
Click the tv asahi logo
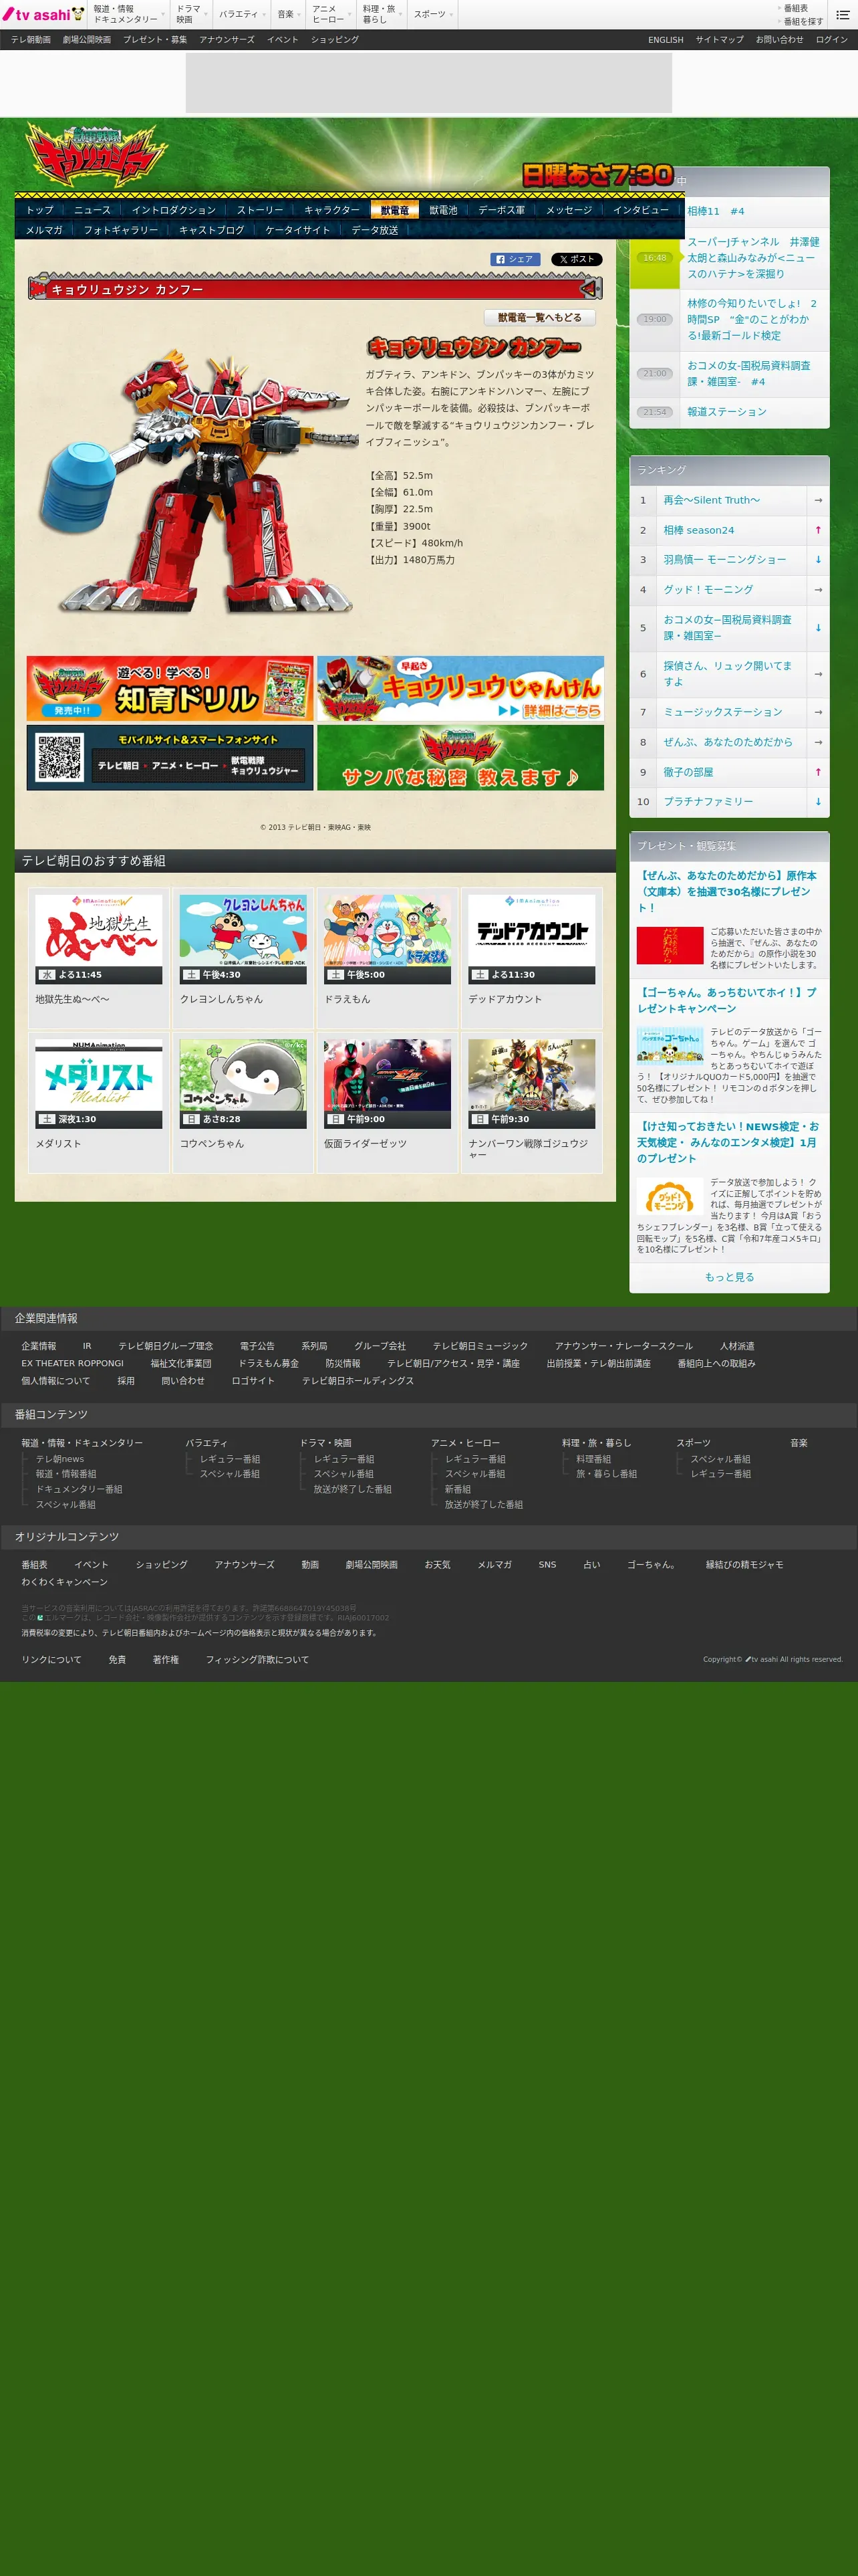43,14
